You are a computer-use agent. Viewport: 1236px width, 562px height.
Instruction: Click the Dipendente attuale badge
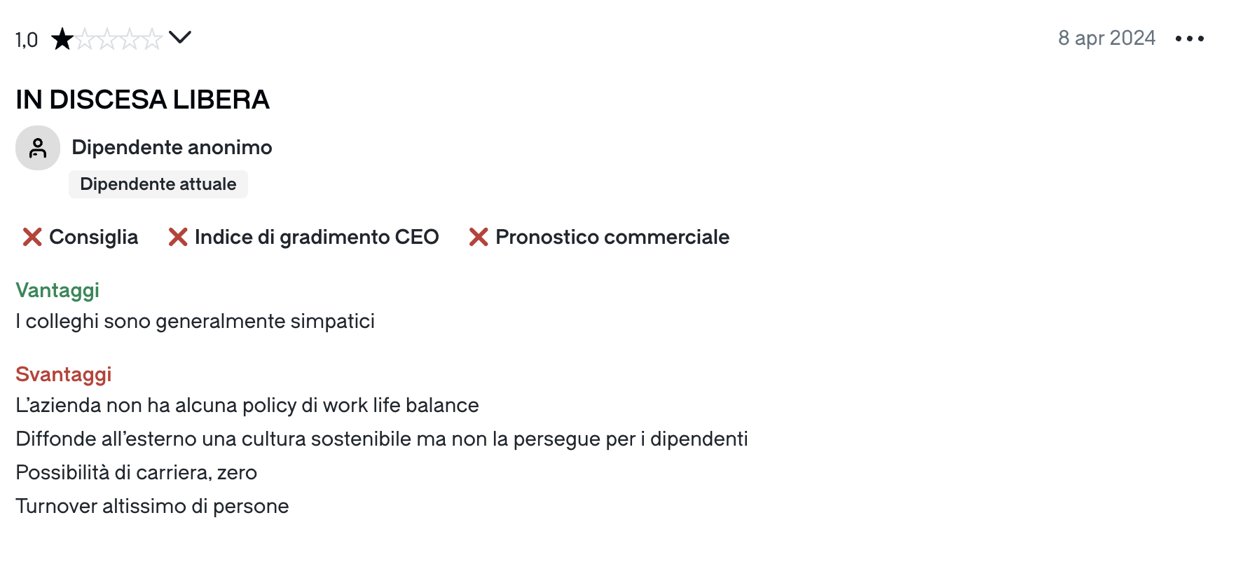158,184
